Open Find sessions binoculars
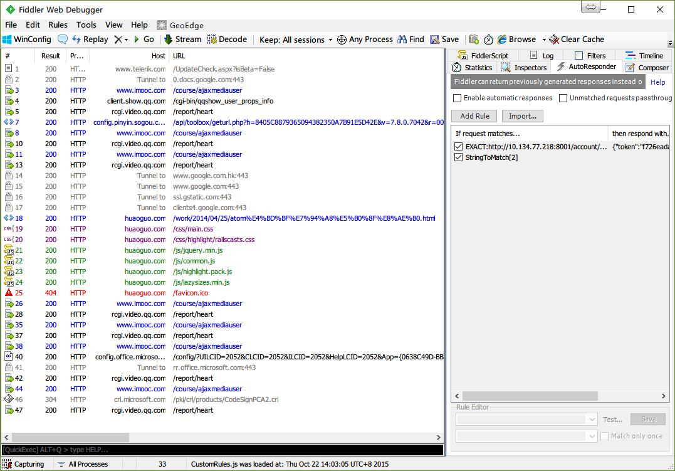The height and width of the screenshot is (471, 675). [411, 40]
